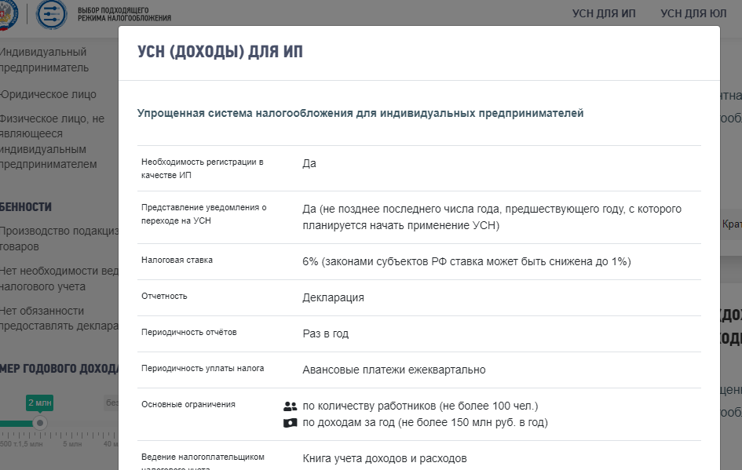This screenshot has width=742, height=470.
Task: Open УСН ДЛЯ ЮЛ menu item
Action: click(693, 13)
